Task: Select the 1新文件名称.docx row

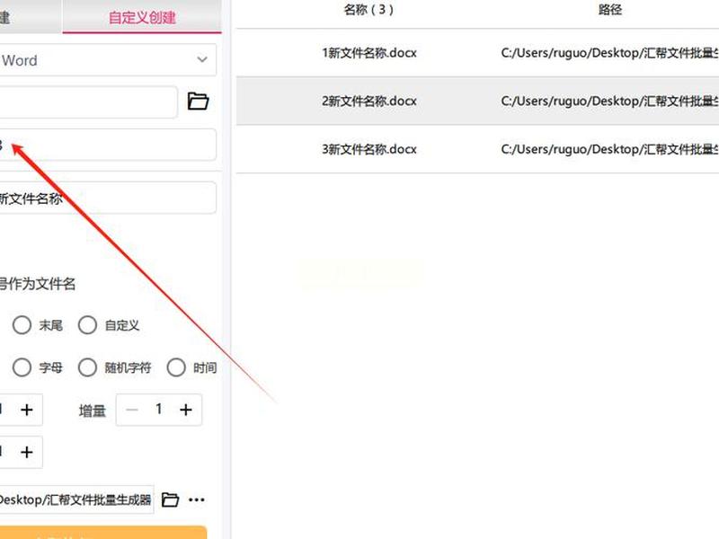Action: (477, 53)
